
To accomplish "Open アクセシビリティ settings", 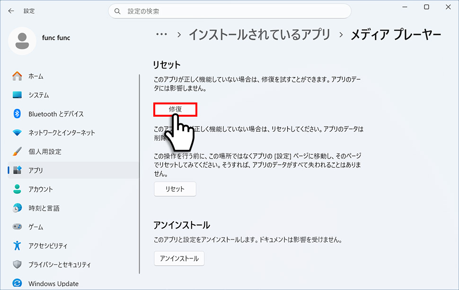I will tap(73, 246).
